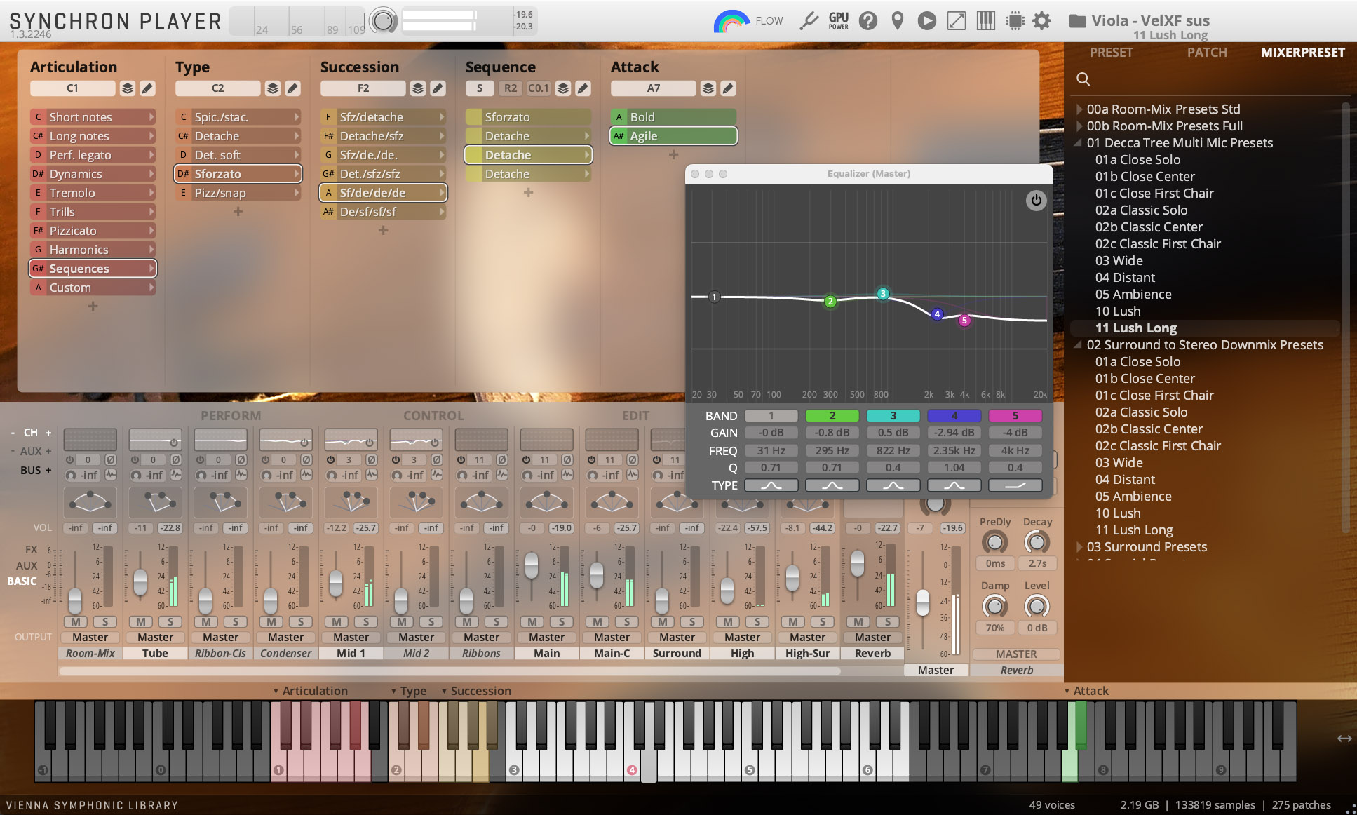Choose the 05 Ambience Decca Tree preset
The width and height of the screenshot is (1357, 815).
(1133, 295)
